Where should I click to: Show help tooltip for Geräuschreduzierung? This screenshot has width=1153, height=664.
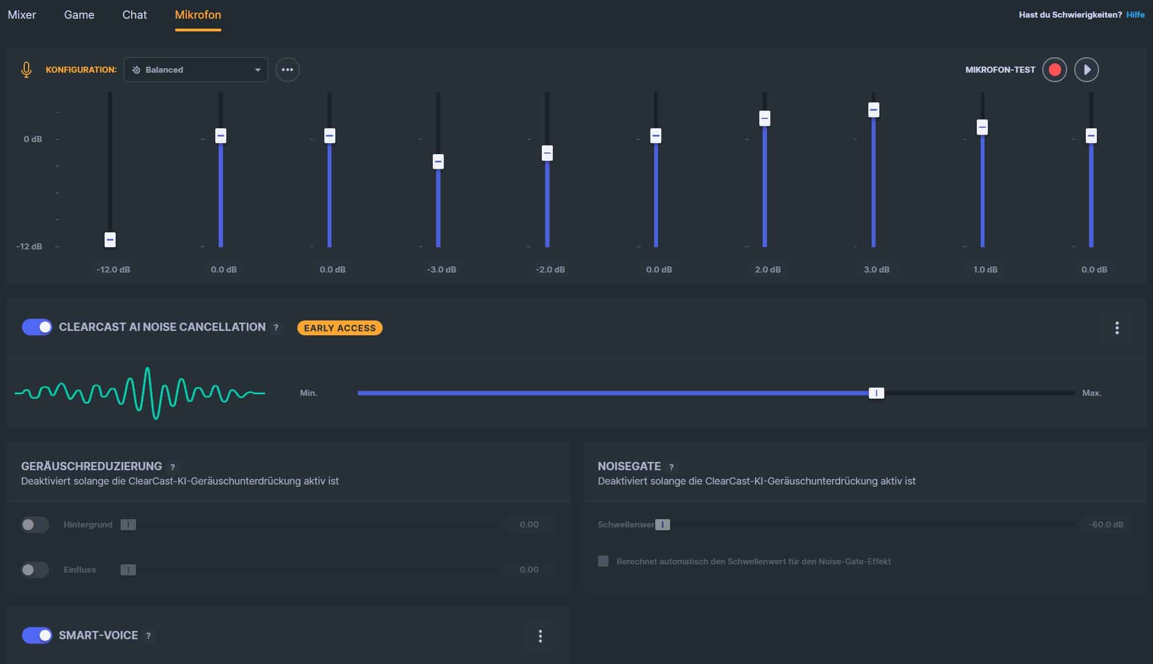(x=172, y=467)
